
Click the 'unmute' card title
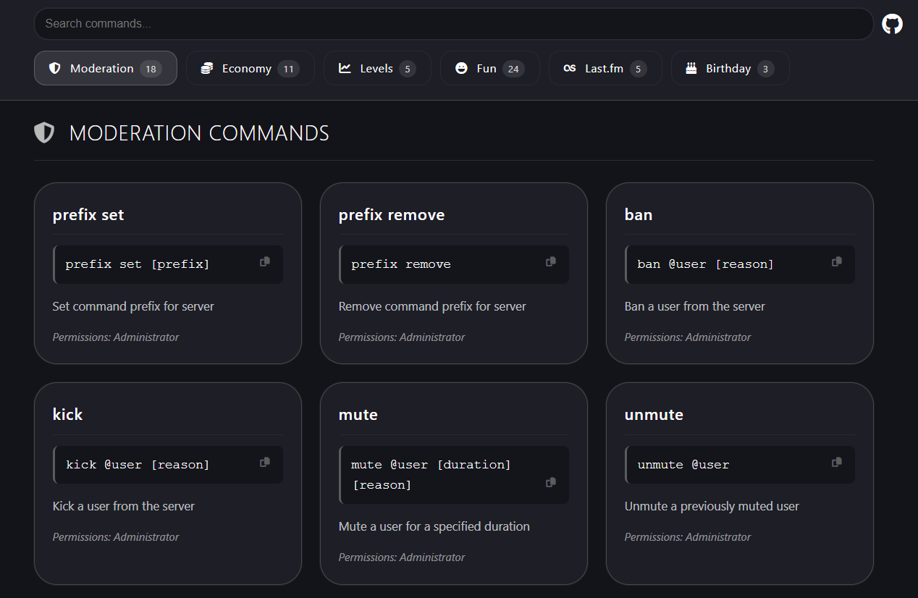pos(654,415)
